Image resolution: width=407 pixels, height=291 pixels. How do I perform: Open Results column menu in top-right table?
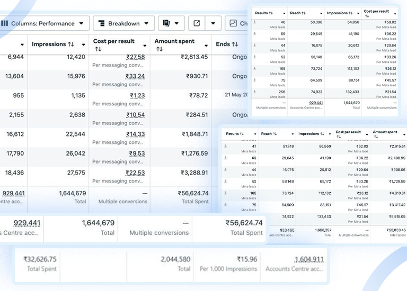[x=284, y=13]
